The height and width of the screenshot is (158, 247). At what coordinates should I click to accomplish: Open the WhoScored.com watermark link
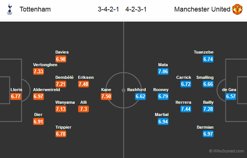pyautogui.click(x=227, y=151)
